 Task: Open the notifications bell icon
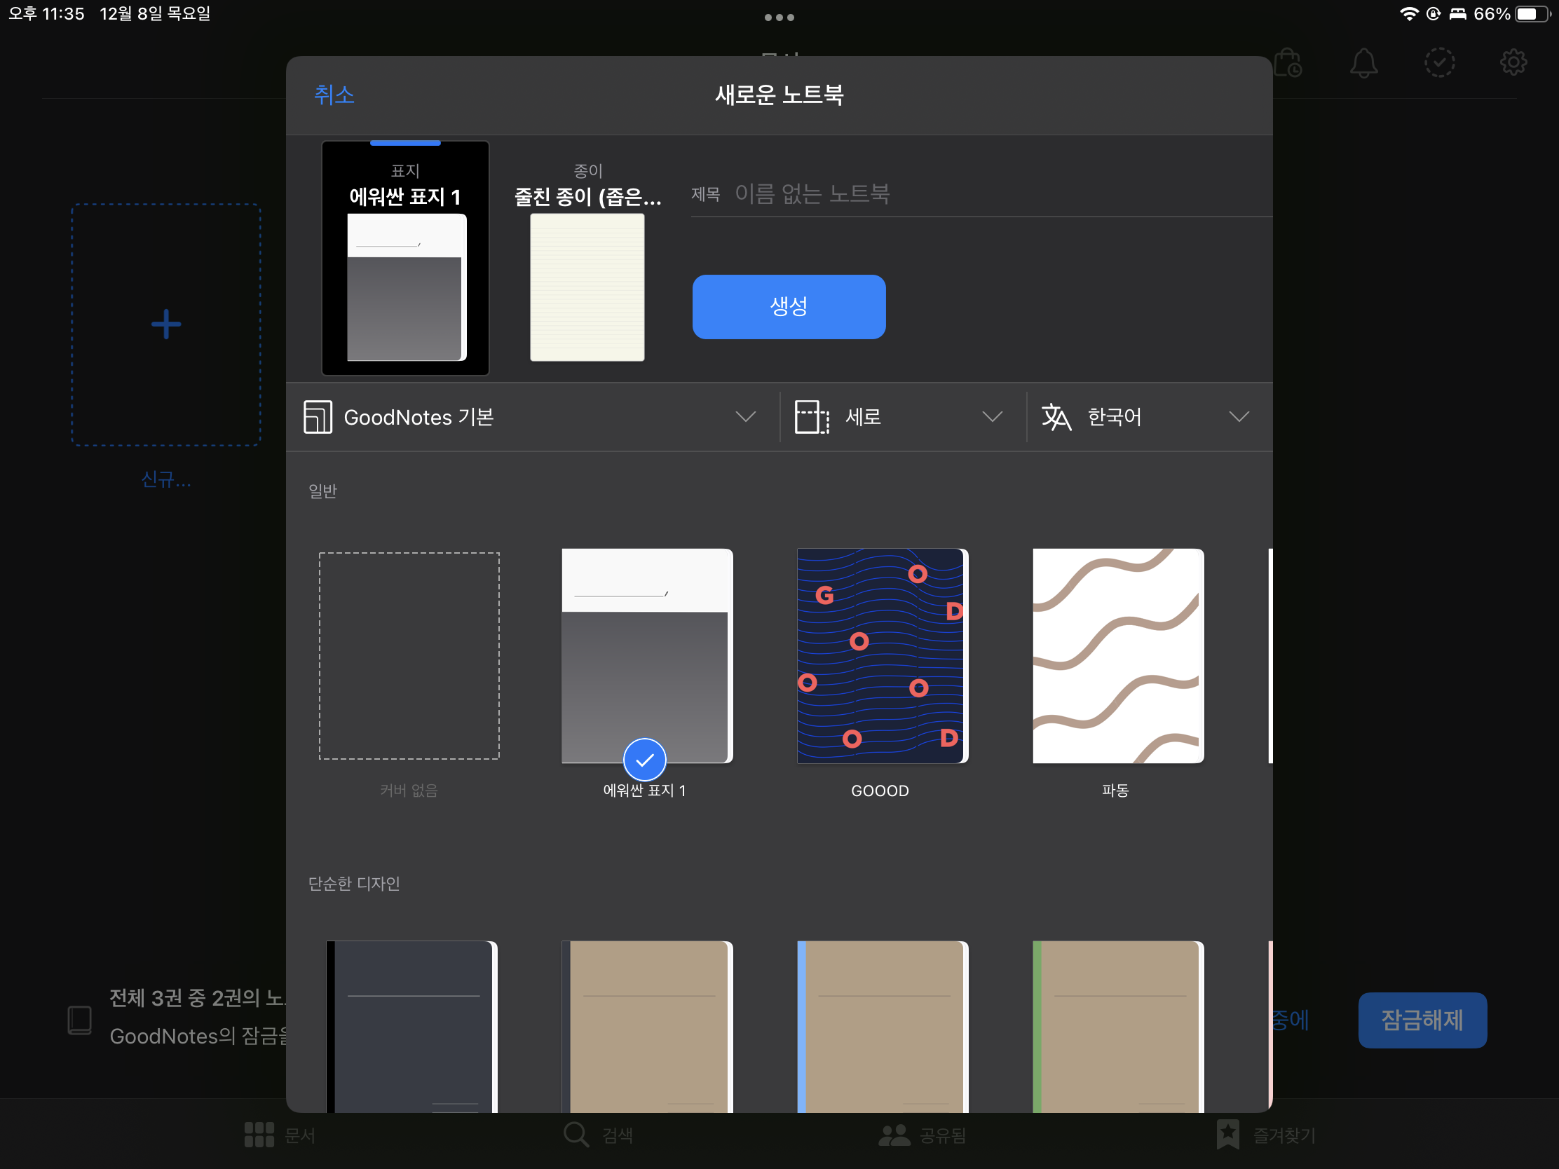click(1363, 62)
